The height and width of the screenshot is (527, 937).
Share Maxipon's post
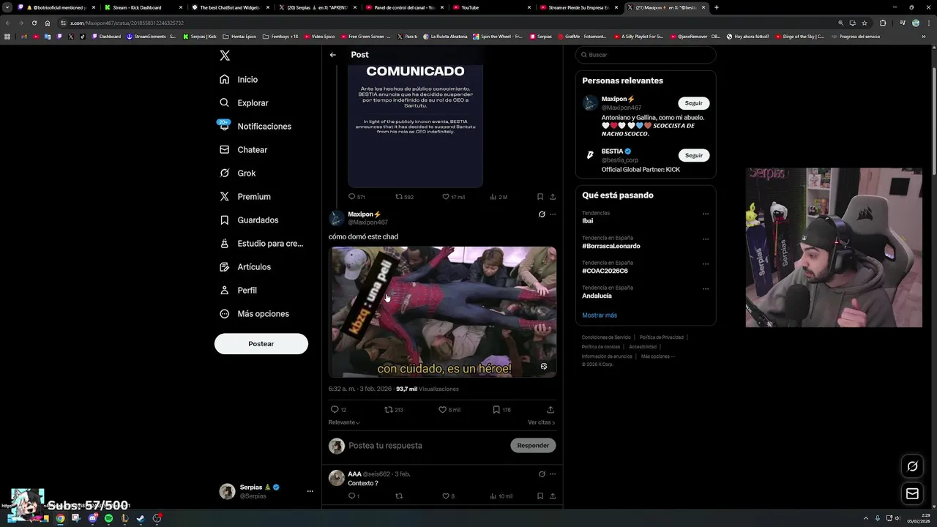click(550, 409)
